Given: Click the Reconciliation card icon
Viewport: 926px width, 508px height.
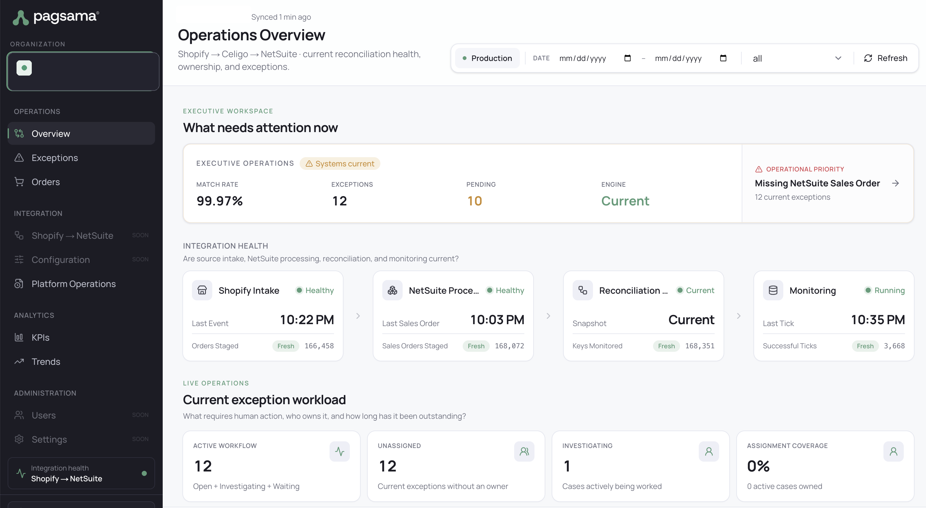Looking at the screenshot, I should click(x=582, y=290).
